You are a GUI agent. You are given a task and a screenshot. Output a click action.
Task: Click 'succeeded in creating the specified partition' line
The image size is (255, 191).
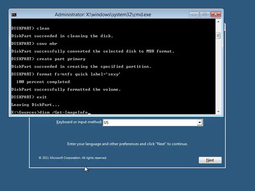click(81, 67)
